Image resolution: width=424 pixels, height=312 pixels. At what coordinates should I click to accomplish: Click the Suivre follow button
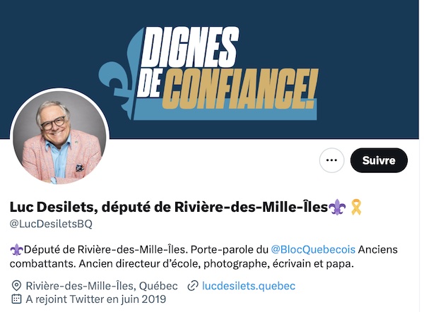click(379, 160)
